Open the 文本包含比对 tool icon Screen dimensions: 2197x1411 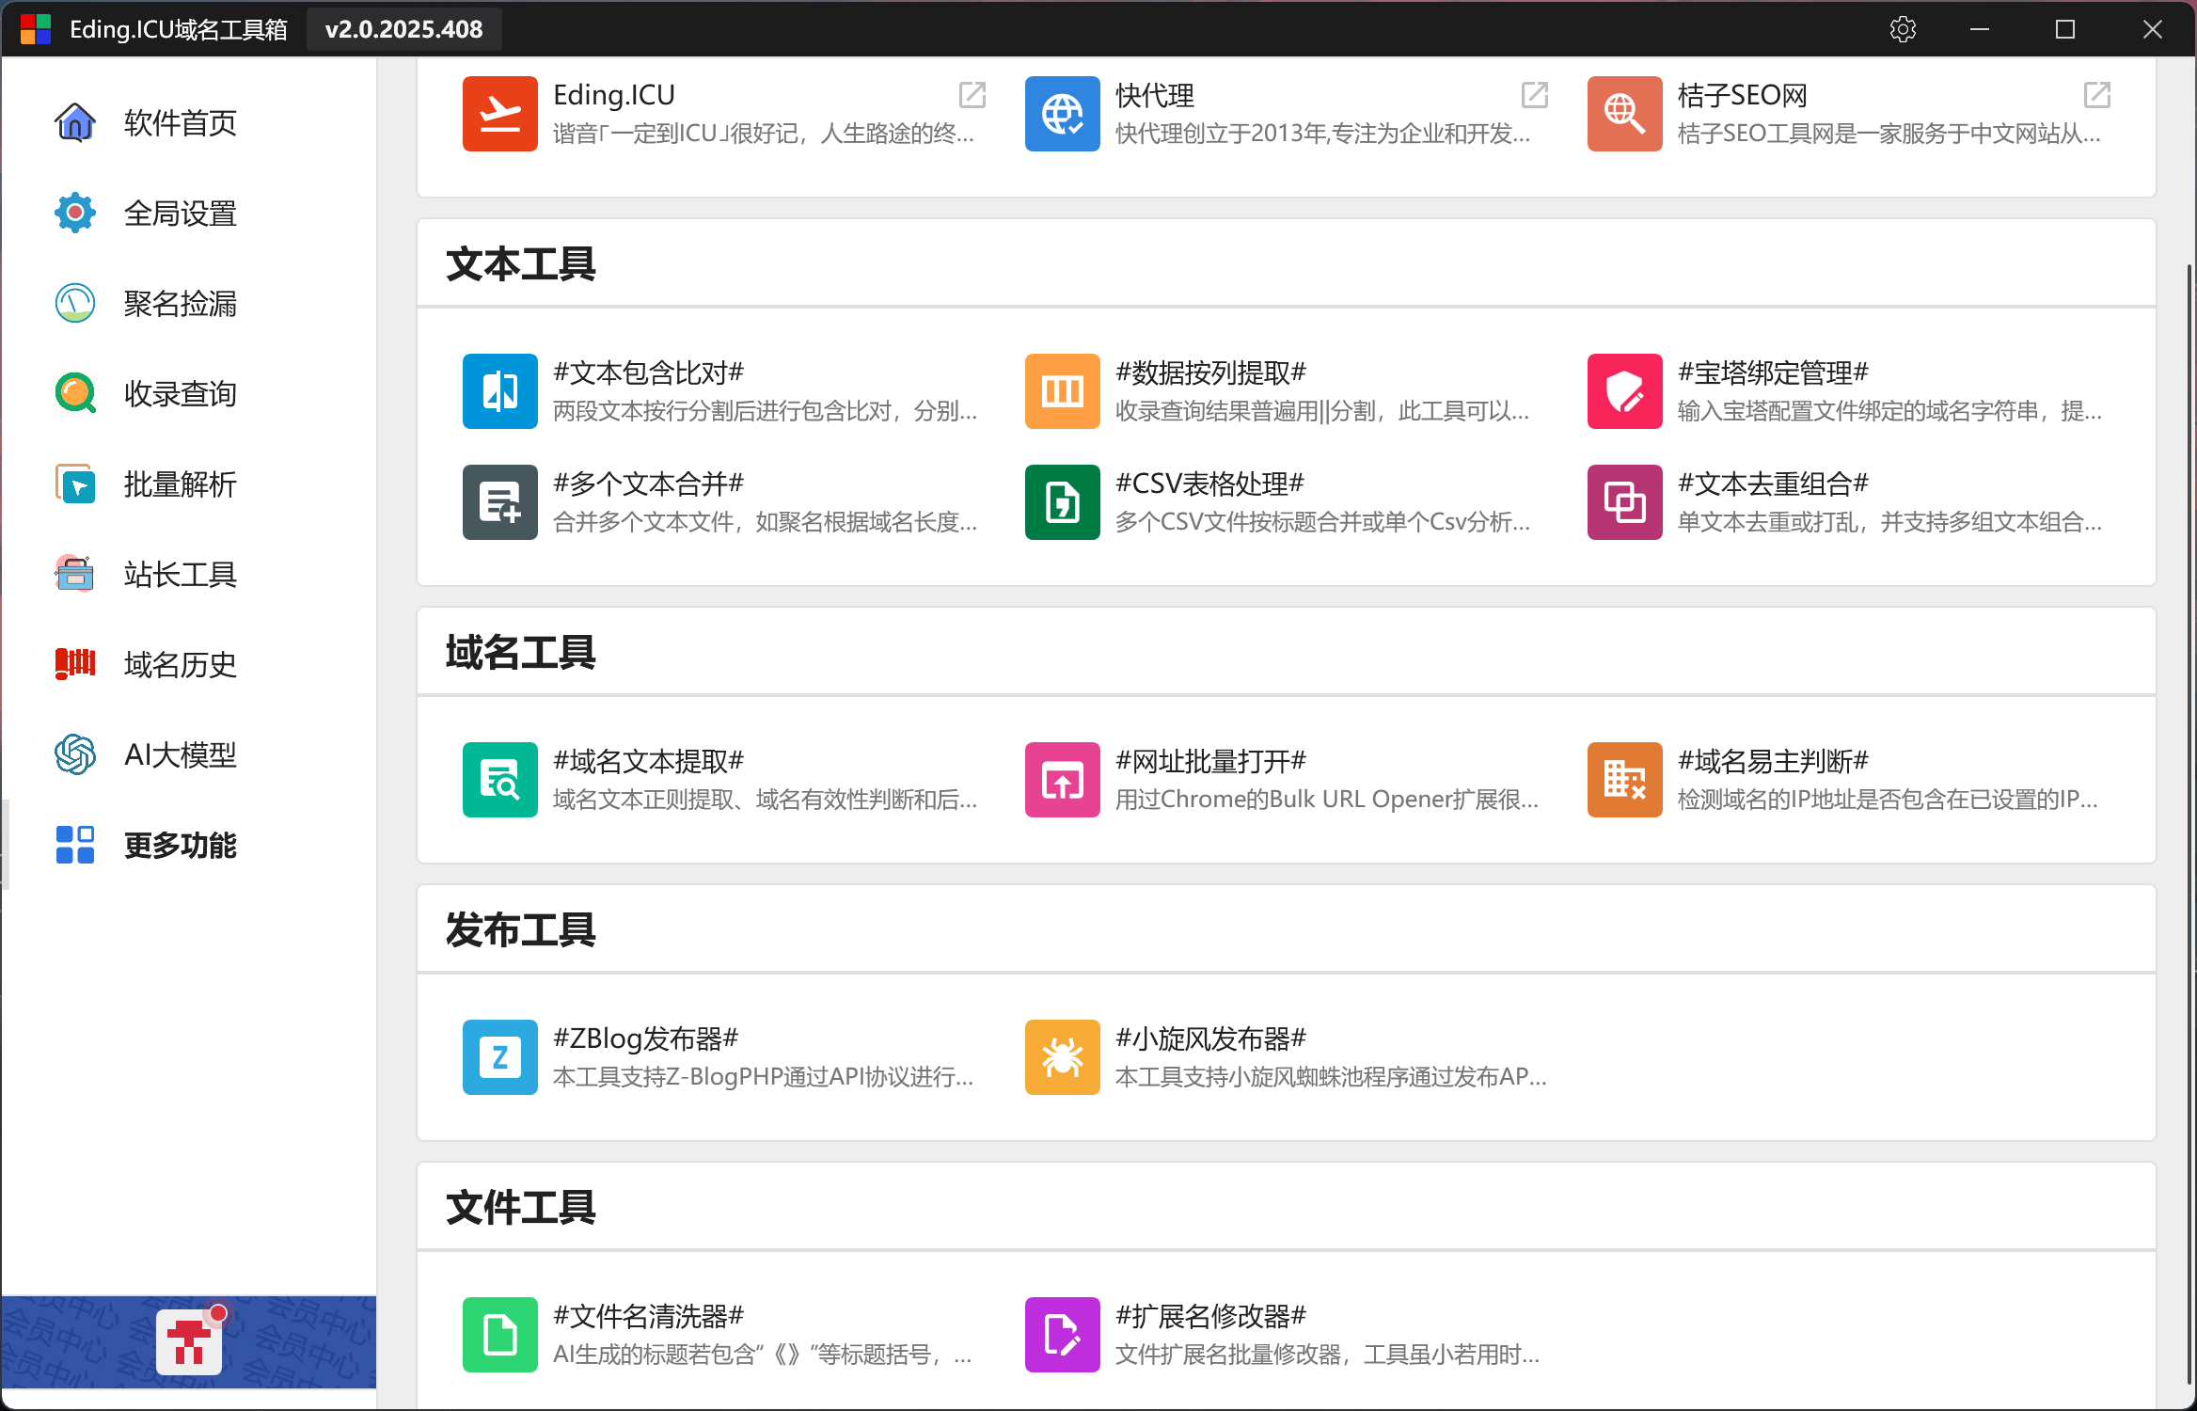pyautogui.click(x=499, y=390)
